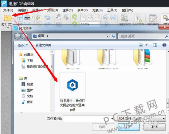Click the Undo arrow icon
169x134 pixels.
tap(48, 17)
